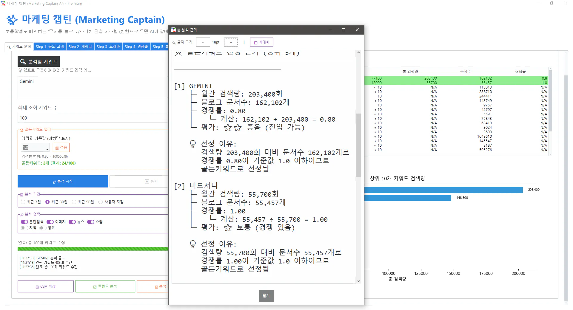Click the results table vertical scrollbar
The width and height of the screenshot is (573, 310).
point(550,101)
